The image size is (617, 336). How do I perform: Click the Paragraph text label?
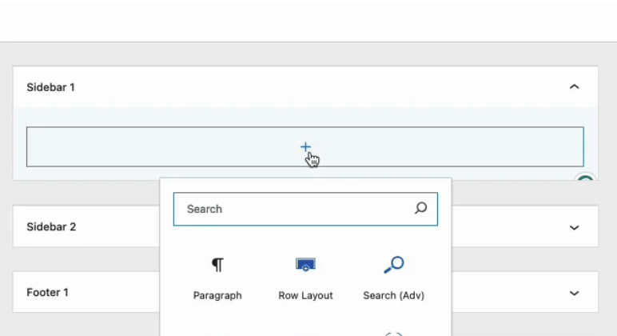pos(217,295)
